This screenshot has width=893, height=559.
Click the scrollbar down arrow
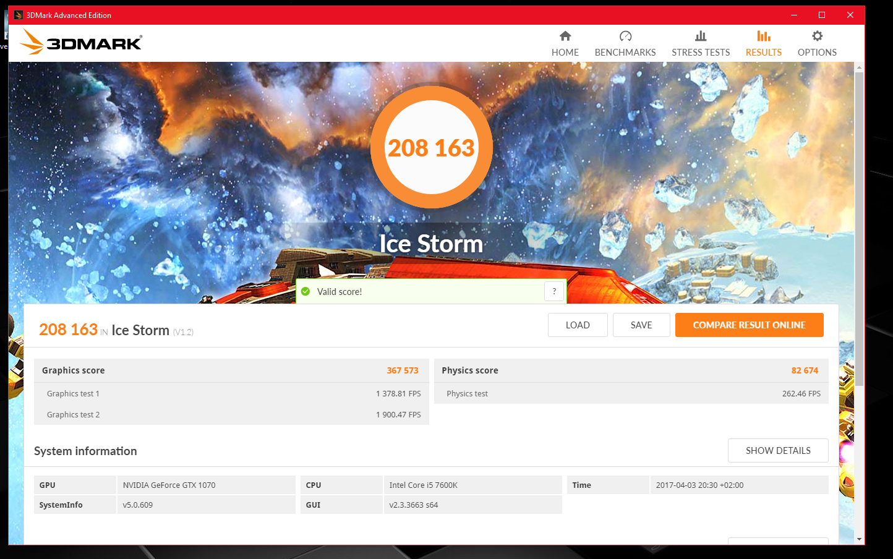point(859,539)
